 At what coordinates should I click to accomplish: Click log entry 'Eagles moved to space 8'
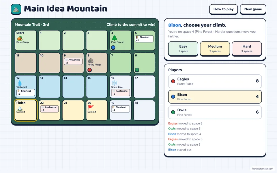click(x=185, y=123)
